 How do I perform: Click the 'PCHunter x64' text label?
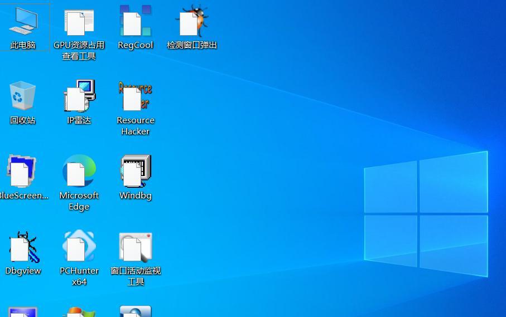pos(79,276)
